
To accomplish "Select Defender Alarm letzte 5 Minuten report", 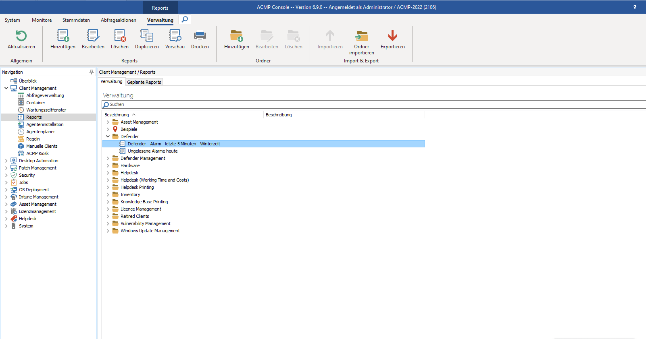I will (264, 144).
